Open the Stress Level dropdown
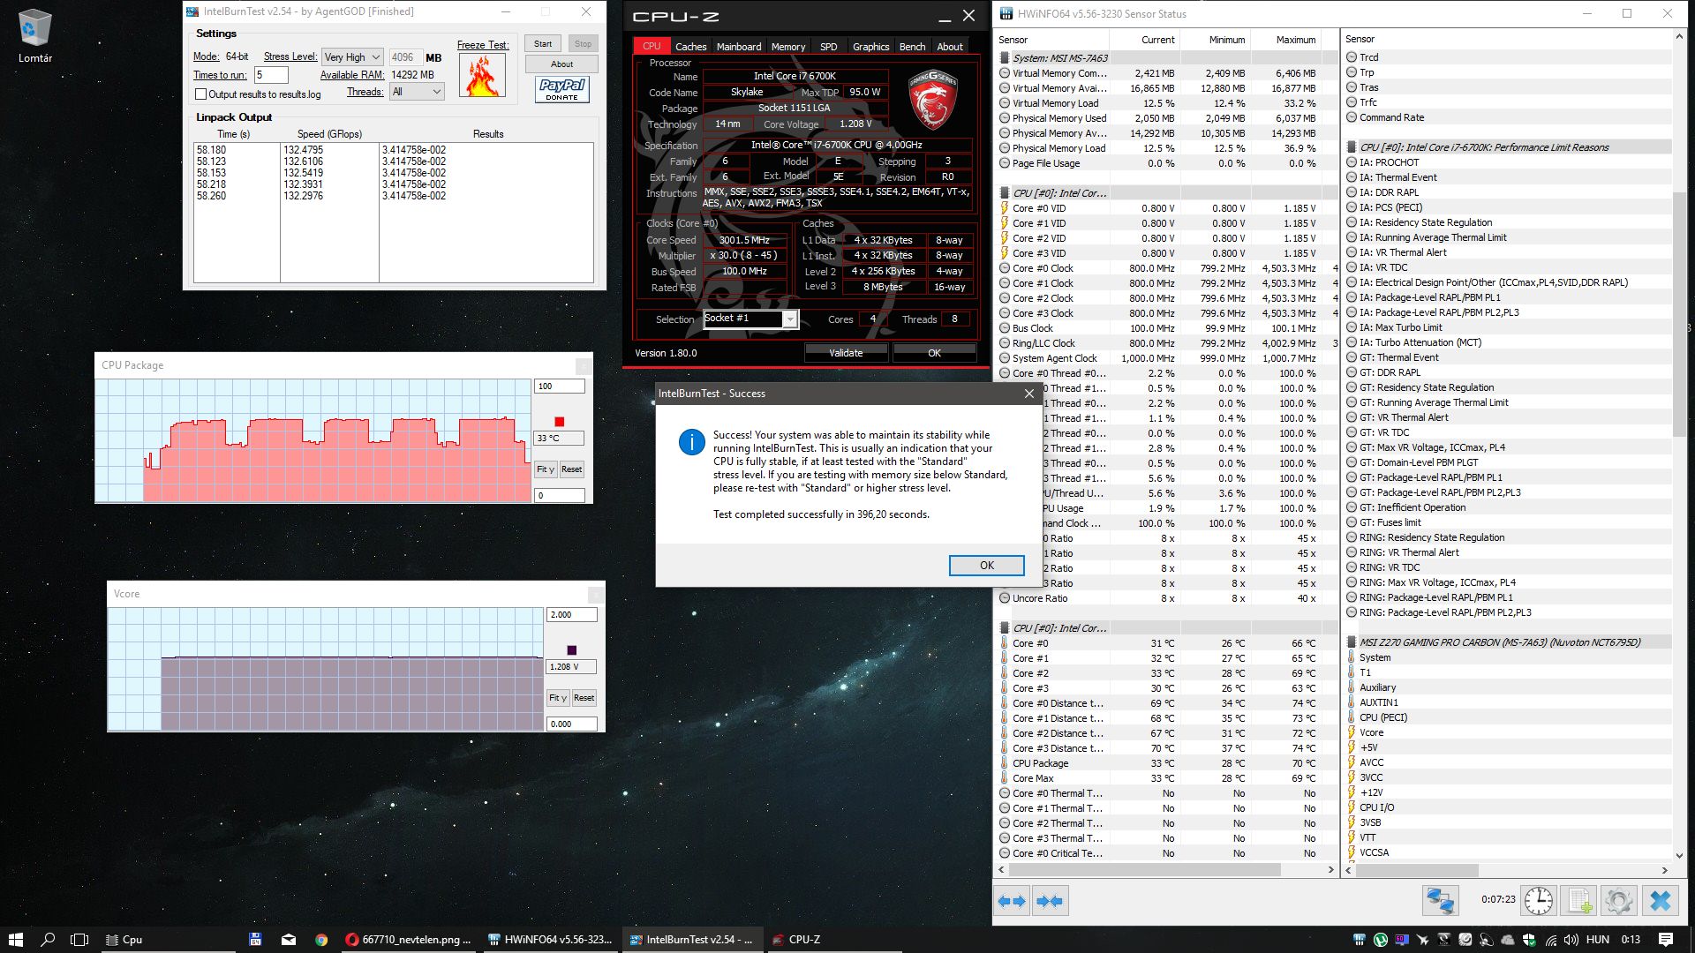This screenshot has height=953, width=1695. [351, 57]
